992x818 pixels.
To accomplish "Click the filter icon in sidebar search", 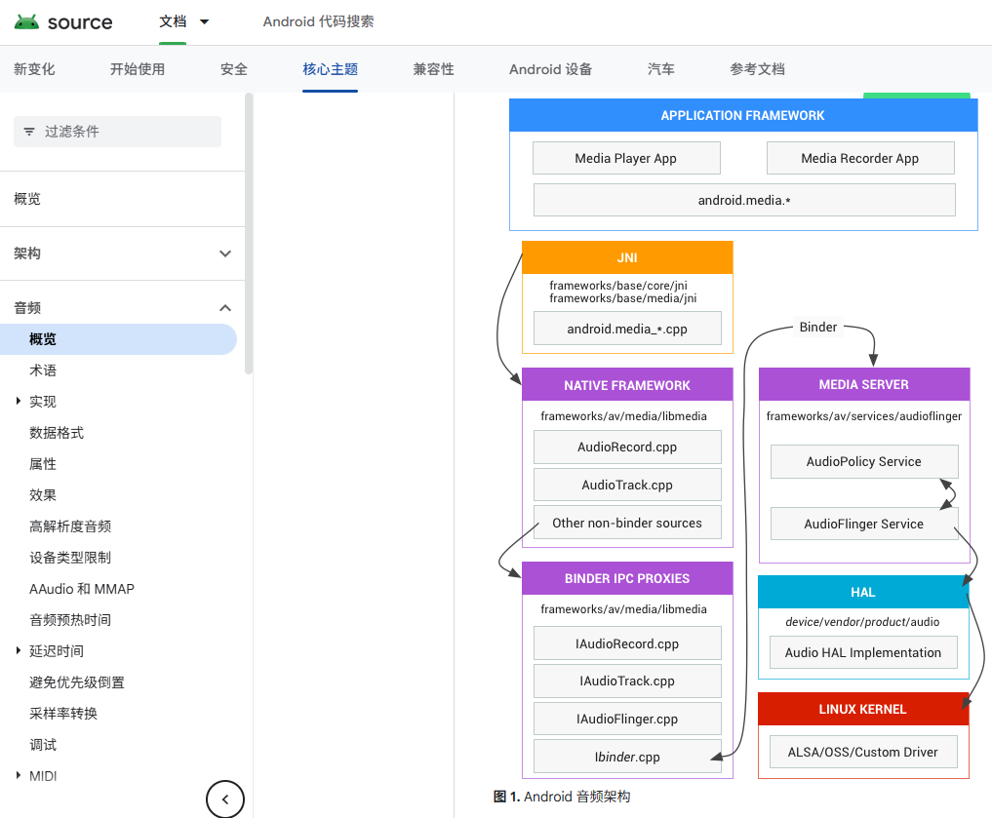I will click(x=29, y=132).
